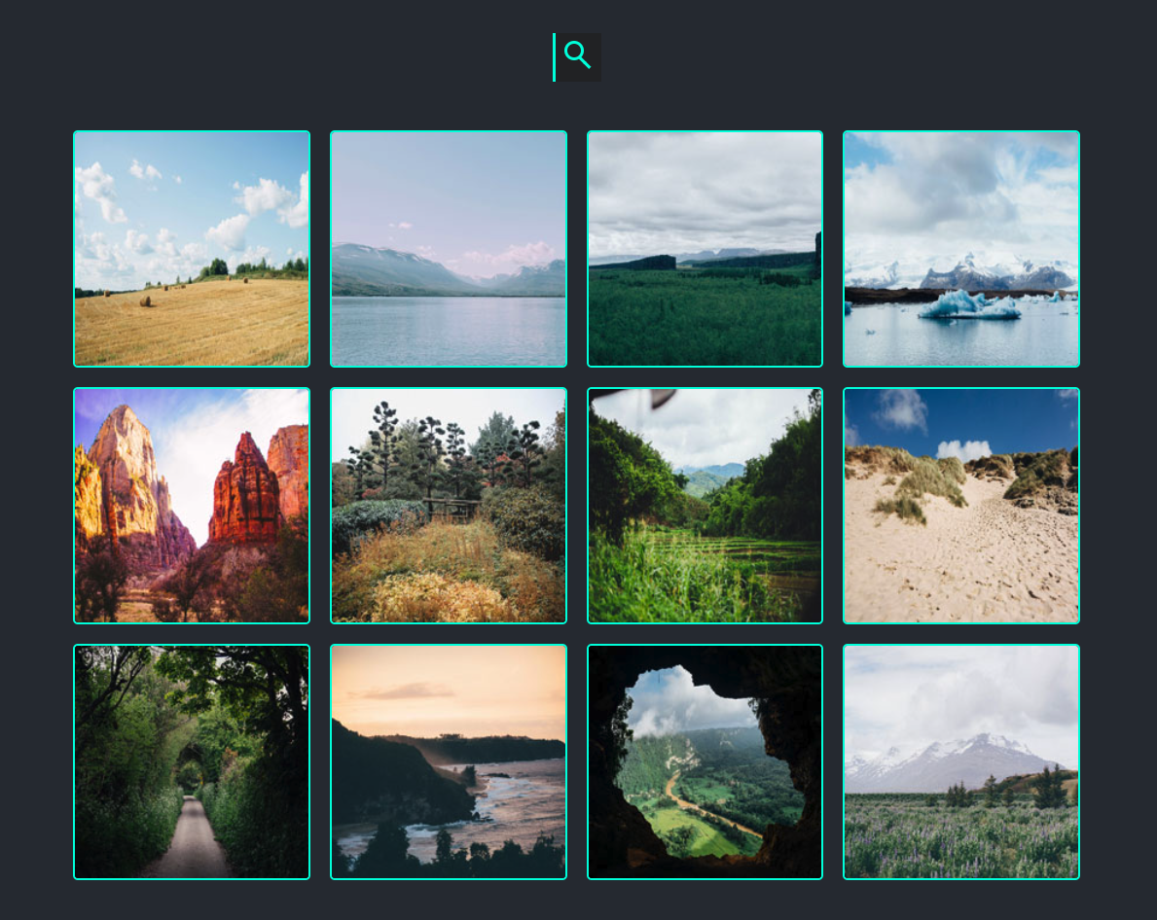Select the sunset coastline thumbnail
Screen dimensions: 1157x920
tap(449, 762)
